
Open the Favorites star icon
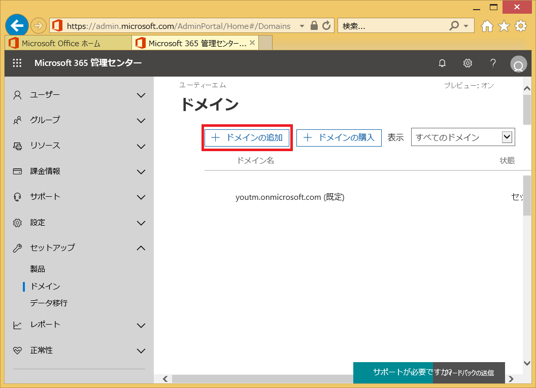pyautogui.click(x=504, y=26)
